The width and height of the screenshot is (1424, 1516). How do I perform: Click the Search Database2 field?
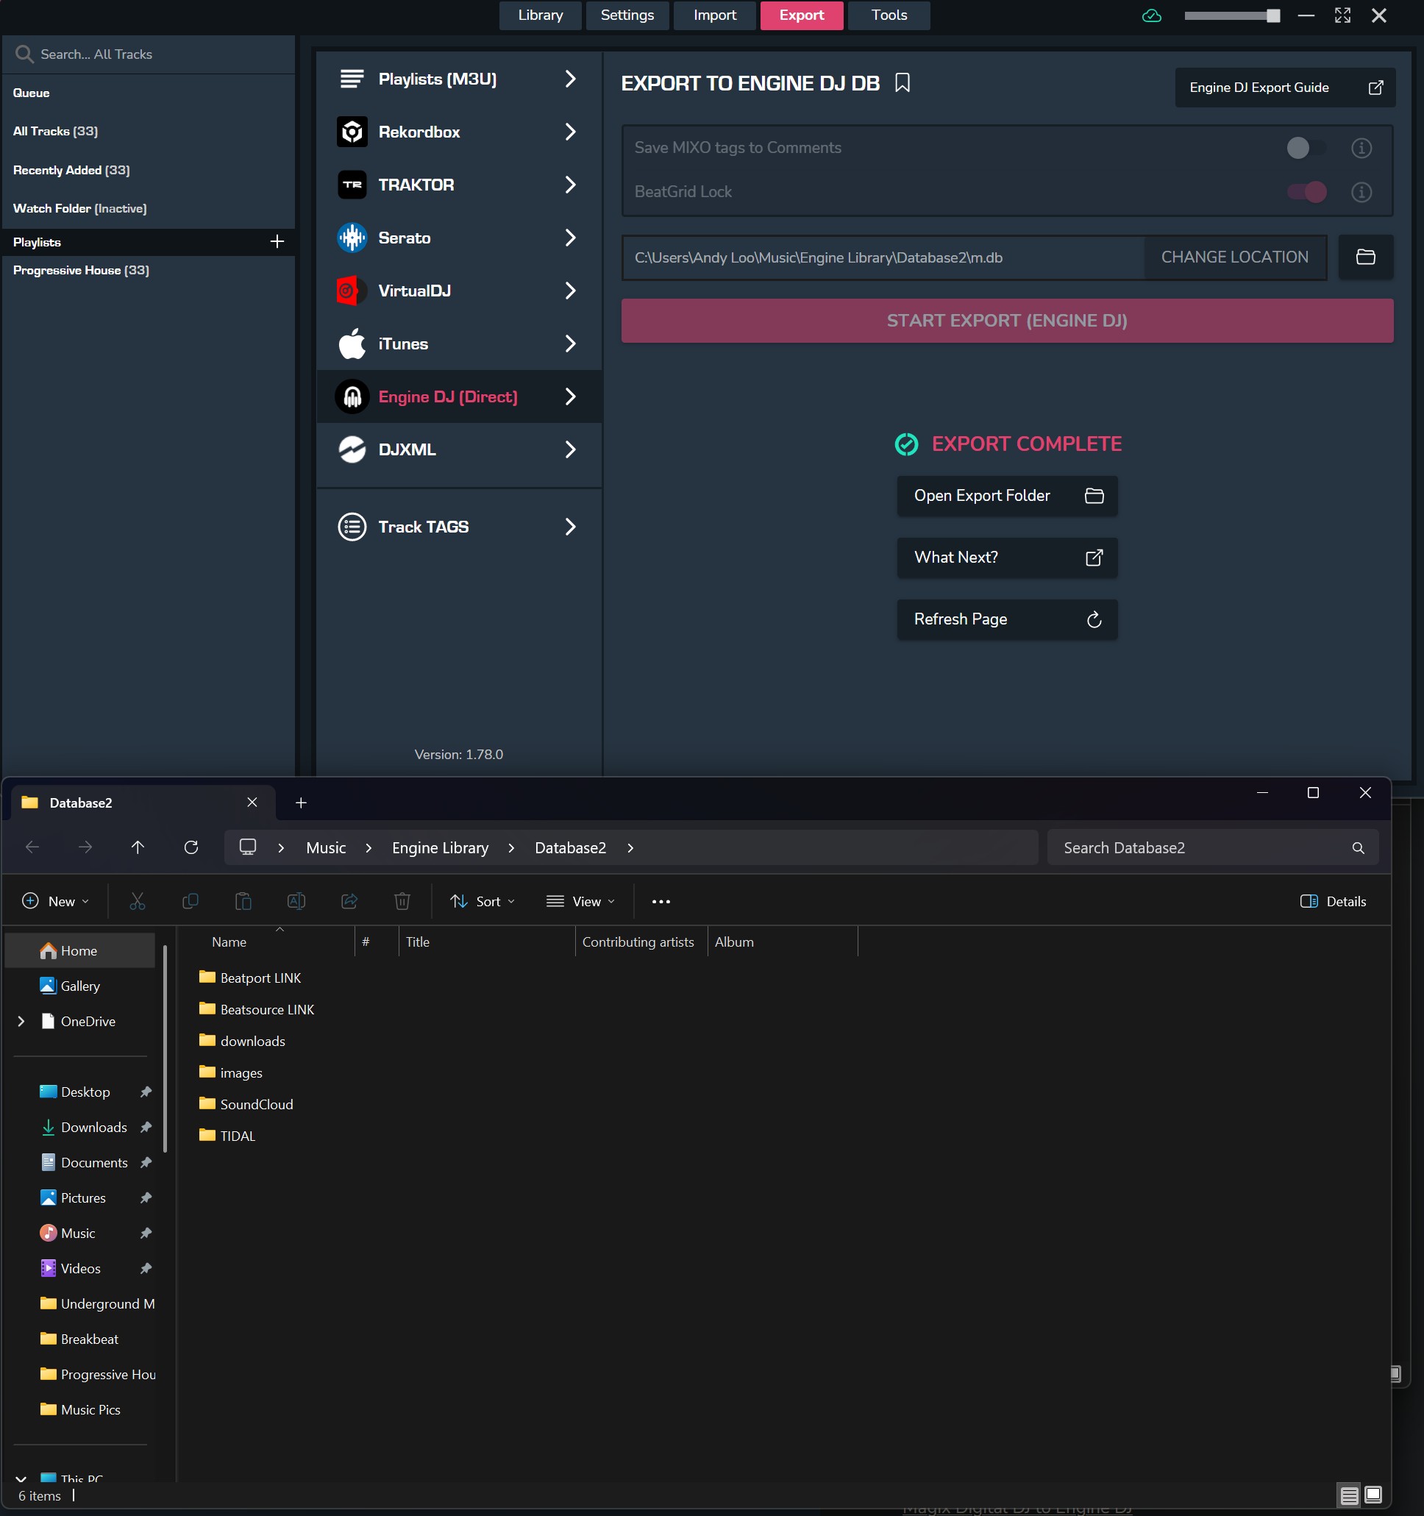coord(1213,847)
